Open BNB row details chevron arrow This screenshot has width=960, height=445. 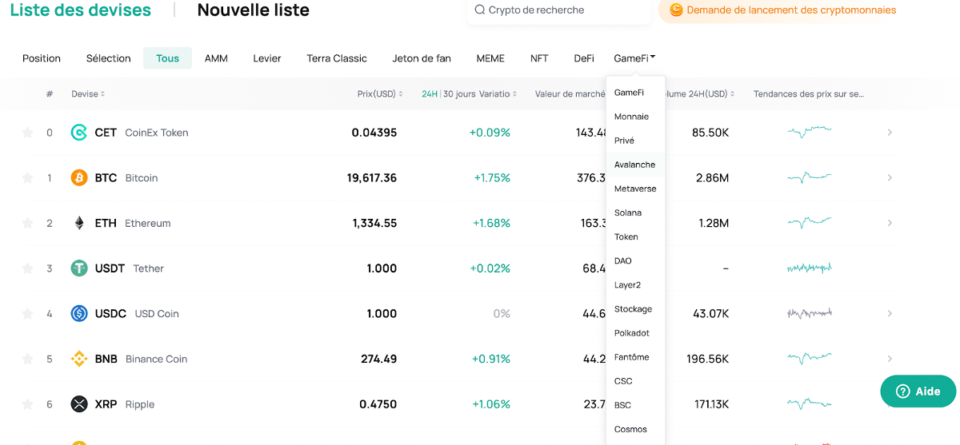coord(890,359)
